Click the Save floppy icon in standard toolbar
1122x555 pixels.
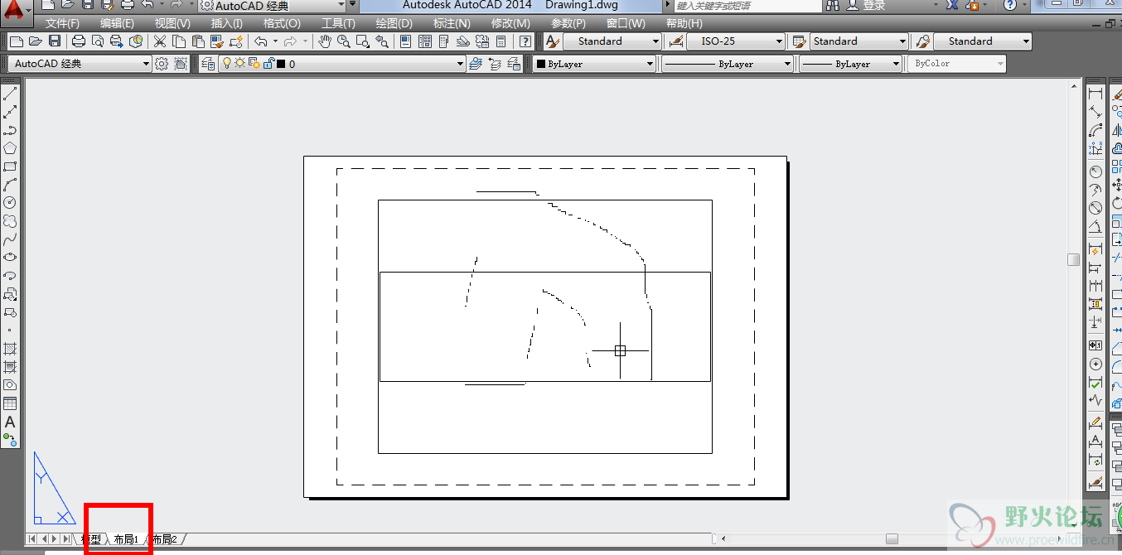[x=55, y=41]
